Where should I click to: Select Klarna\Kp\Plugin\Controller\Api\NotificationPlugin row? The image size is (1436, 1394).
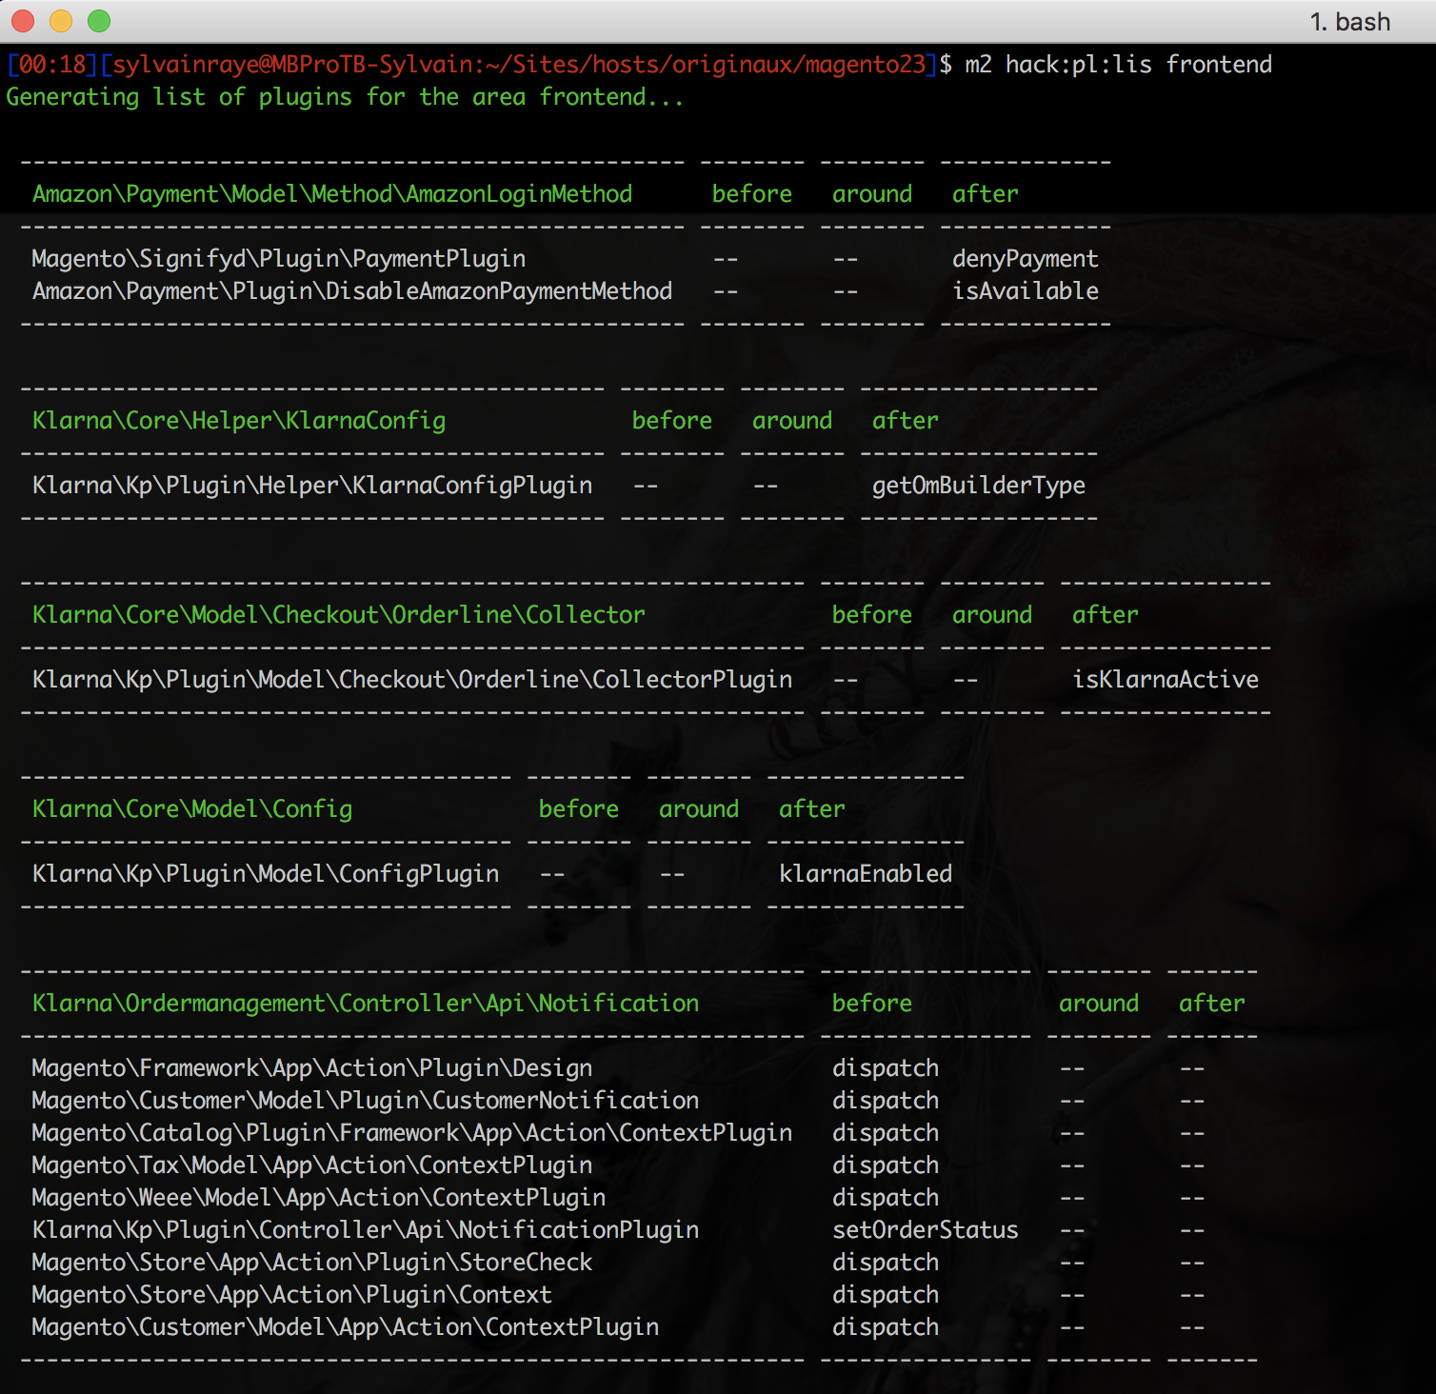pyautogui.click(x=619, y=1230)
